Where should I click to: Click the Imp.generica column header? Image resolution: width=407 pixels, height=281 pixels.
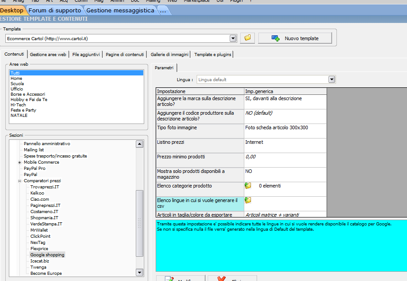tap(285, 91)
